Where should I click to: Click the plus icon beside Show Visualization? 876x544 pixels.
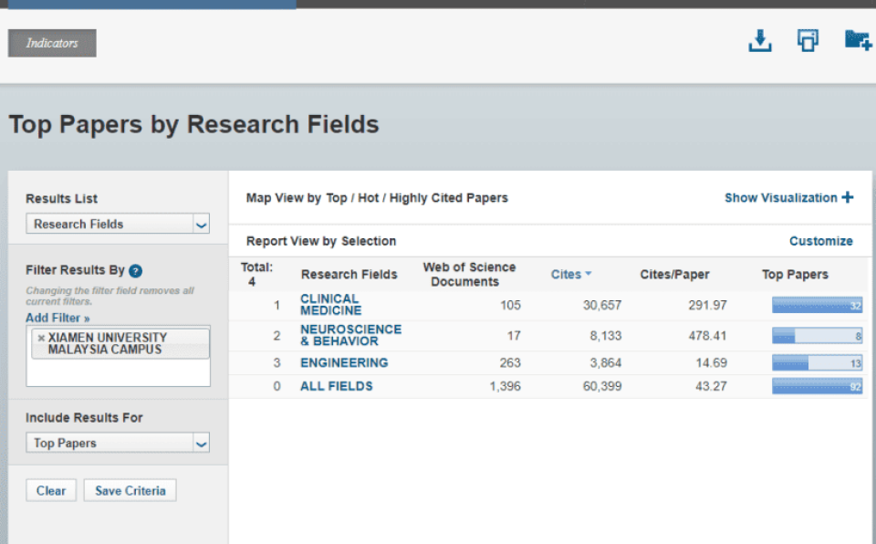point(848,198)
